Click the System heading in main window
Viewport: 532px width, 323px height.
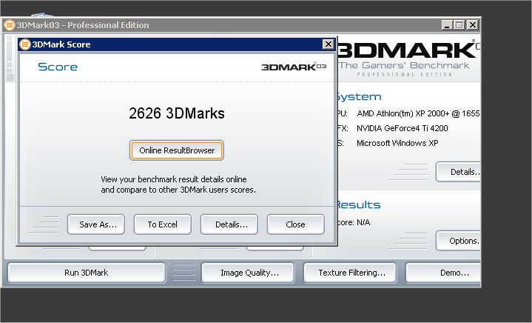click(359, 97)
